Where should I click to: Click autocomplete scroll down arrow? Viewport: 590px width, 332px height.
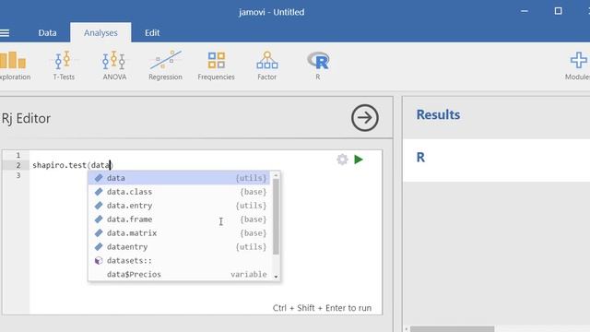click(276, 277)
